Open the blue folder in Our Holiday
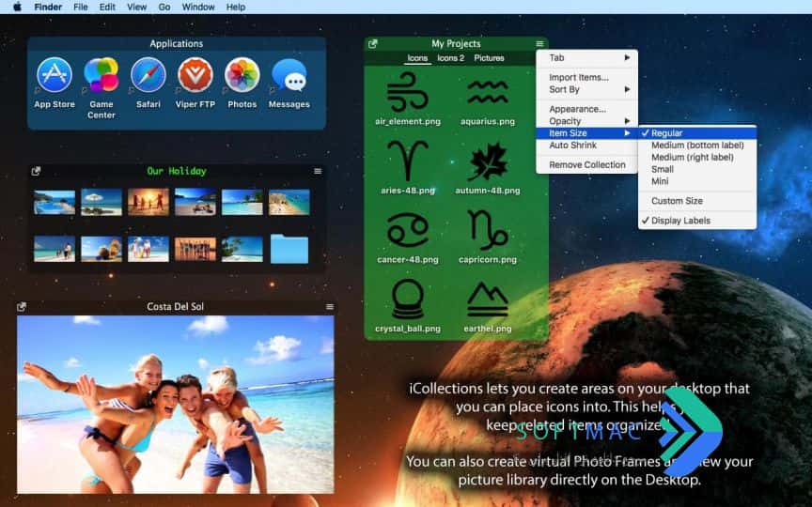This screenshot has height=507, width=812. (289, 249)
